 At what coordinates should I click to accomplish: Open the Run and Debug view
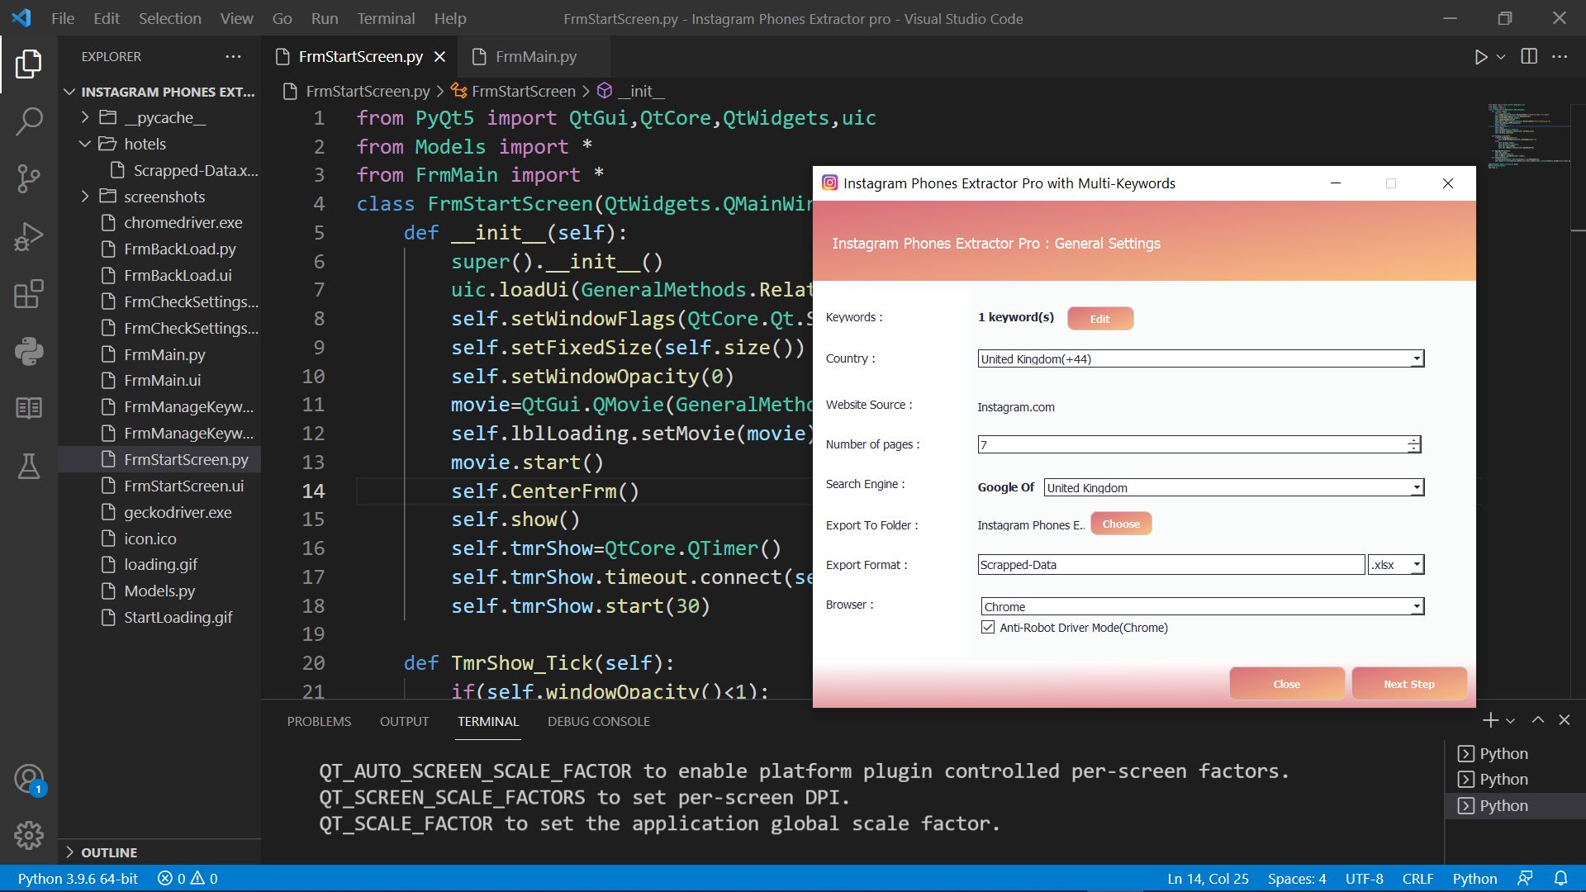point(29,236)
